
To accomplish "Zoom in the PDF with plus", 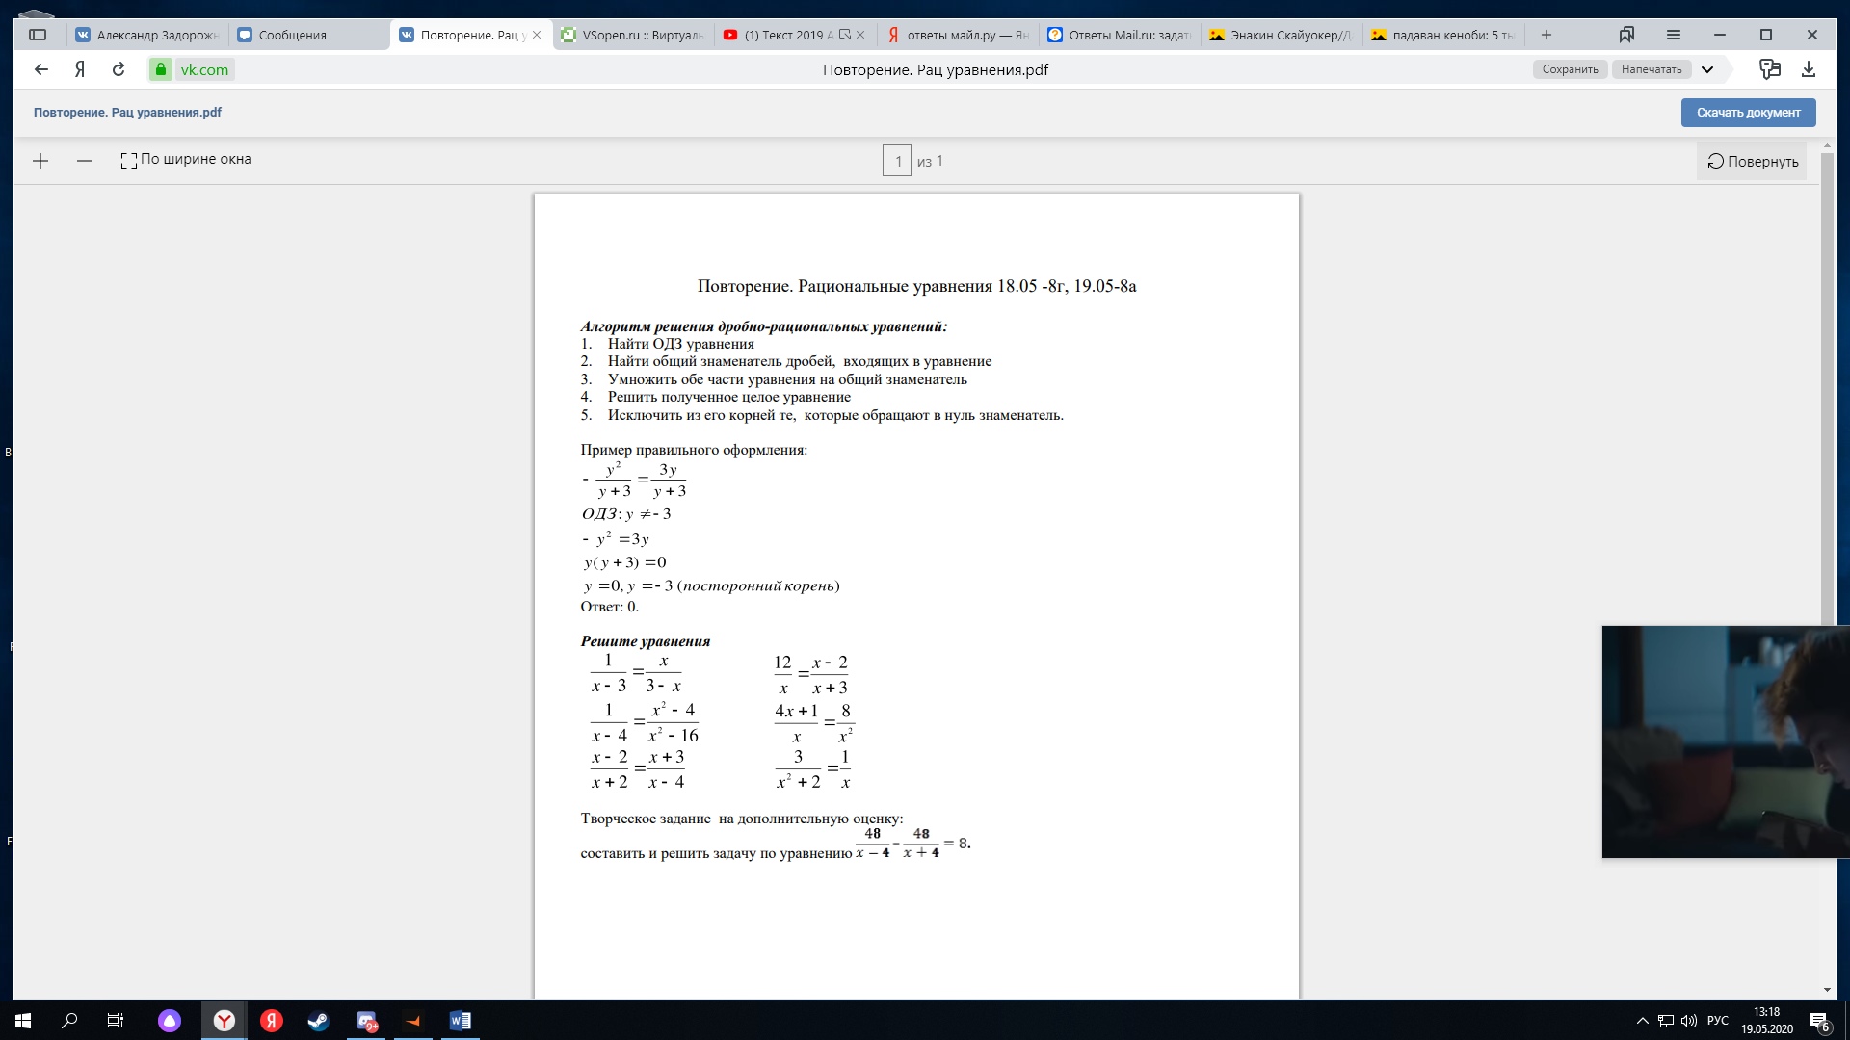I will pos(40,161).
